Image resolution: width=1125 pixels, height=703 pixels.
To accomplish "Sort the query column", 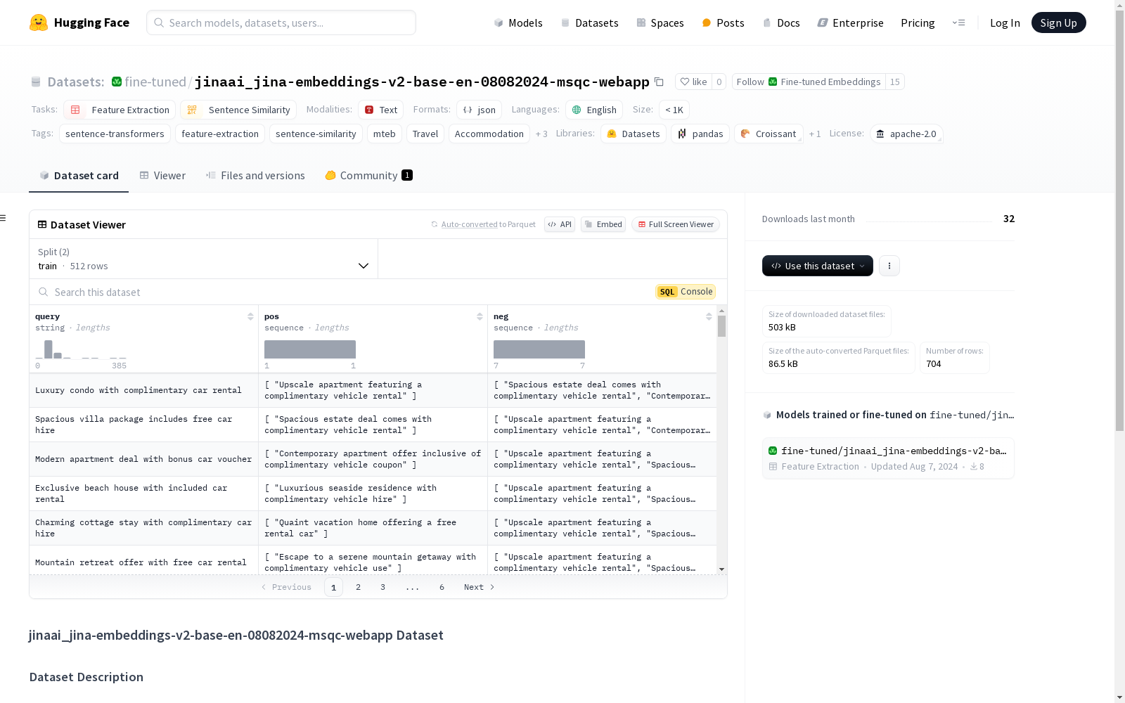I will pyautogui.click(x=250, y=316).
